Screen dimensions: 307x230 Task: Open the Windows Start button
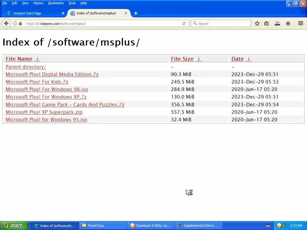tap(14, 226)
